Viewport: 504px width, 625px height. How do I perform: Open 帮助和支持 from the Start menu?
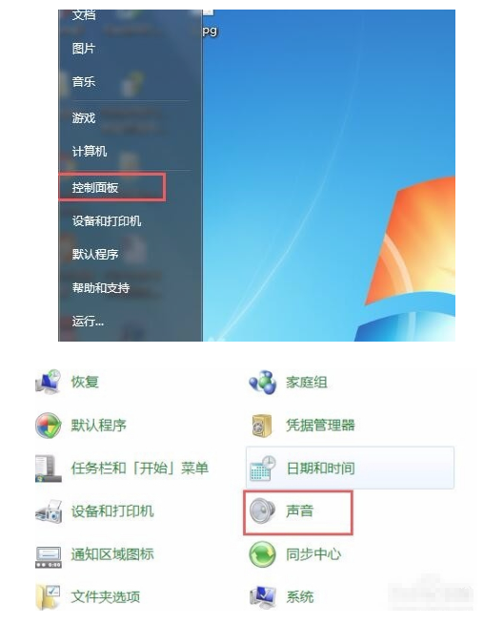(x=101, y=287)
